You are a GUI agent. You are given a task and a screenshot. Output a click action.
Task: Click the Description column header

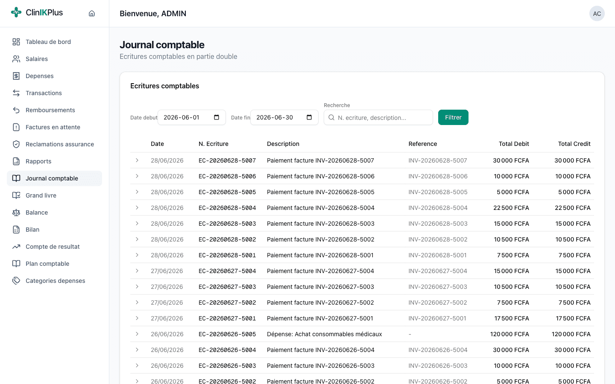coord(283,144)
